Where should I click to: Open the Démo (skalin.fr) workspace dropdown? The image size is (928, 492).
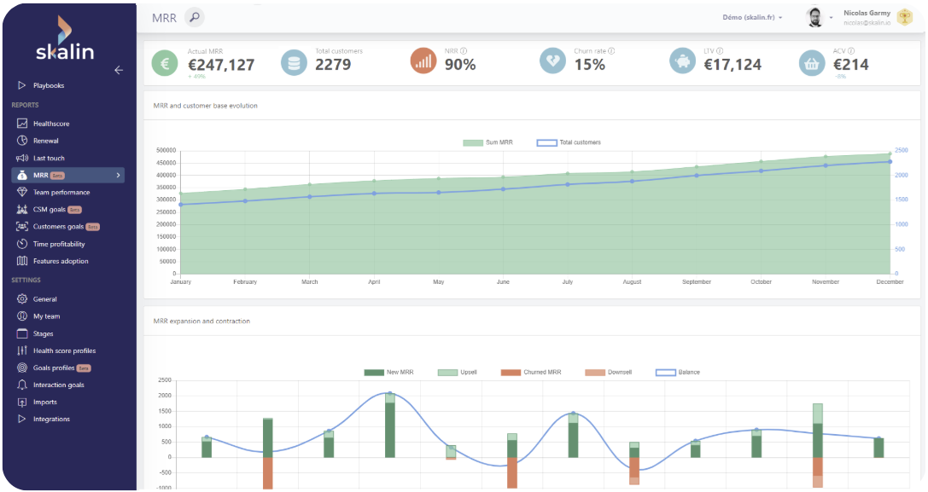[752, 17]
